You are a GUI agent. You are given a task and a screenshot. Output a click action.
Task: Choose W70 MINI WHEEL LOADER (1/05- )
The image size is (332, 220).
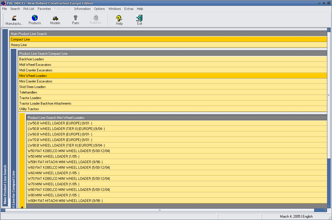(x=177, y=184)
